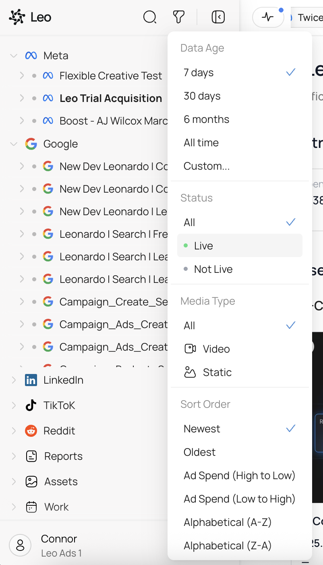Image resolution: width=323 pixels, height=565 pixels.
Task: Open the Connor Leo Ads 1 profile
Action: tap(59, 544)
